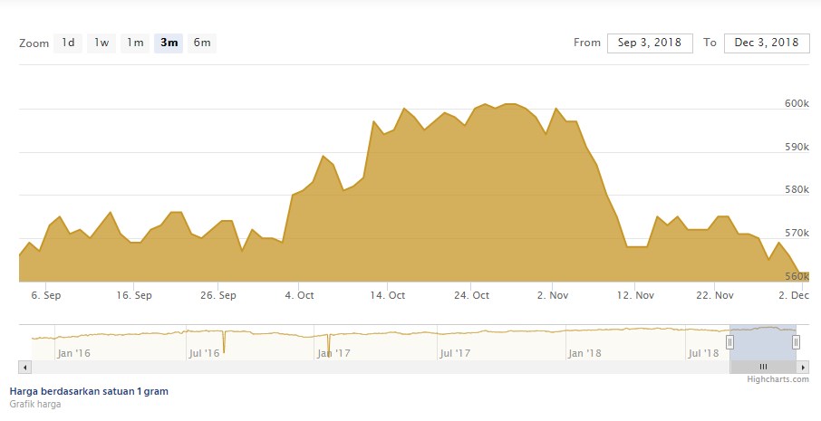821x421 pixels.
Task: Click the From label
Action: (x=587, y=43)
